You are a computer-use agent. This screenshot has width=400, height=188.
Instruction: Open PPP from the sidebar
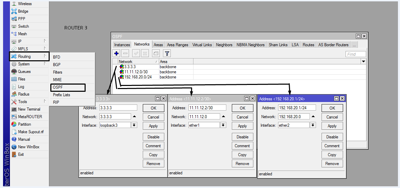click(14, 19)
